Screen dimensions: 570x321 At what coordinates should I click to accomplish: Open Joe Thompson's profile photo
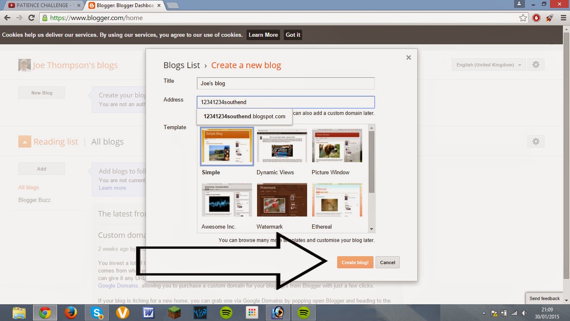click(25, 65)
